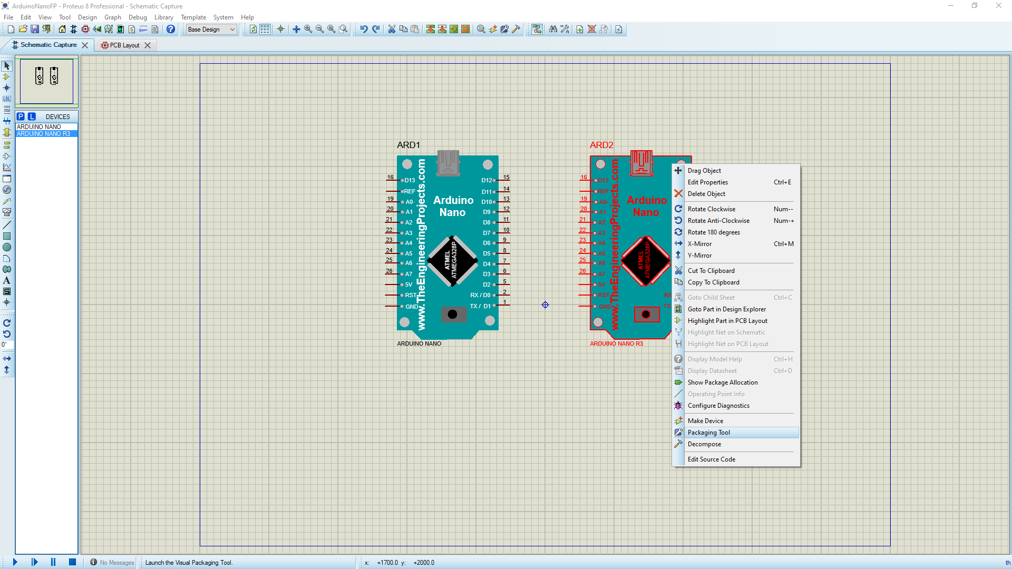Choose Packaging Tool from context menu
This screenshot has width=1012, height=569.
pyautogui.click(x=708, y=433)
